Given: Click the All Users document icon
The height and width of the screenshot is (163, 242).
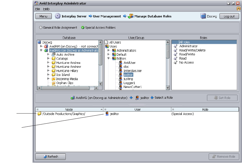Looking at the screenshot, I should pyautogui.click(x=106, y=42).
